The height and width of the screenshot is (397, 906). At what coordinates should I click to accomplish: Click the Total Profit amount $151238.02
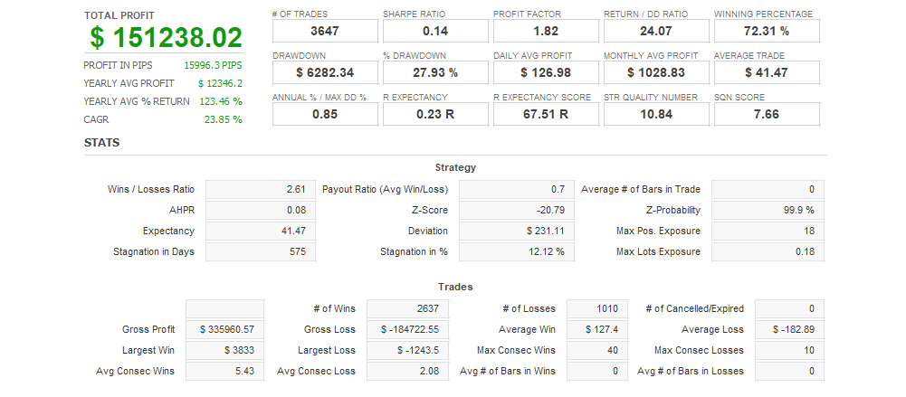coord(167,38)
